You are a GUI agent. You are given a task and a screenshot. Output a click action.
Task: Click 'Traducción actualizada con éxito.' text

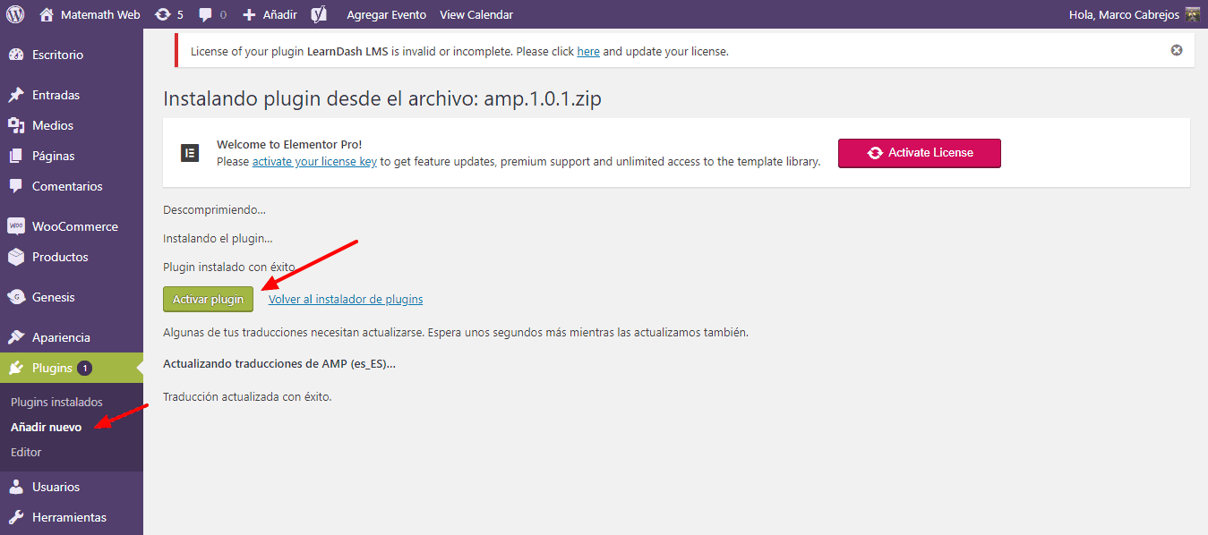point(247,396)
